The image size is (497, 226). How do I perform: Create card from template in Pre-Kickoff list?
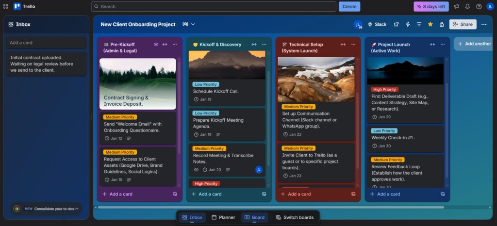[175, 194]
